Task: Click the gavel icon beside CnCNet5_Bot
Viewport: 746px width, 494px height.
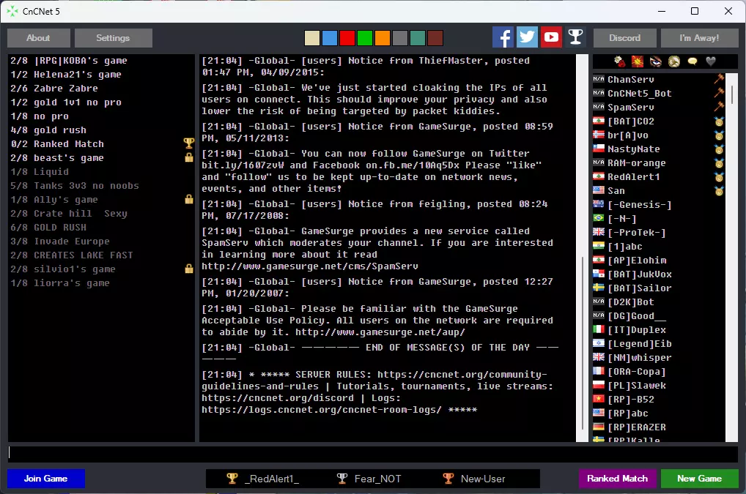Action: click(719, 93)
